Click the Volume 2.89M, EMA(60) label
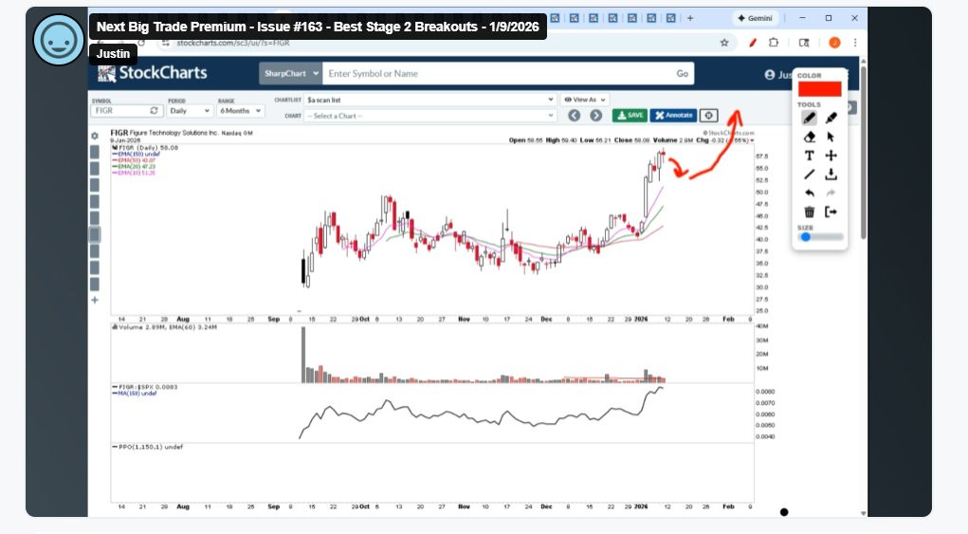 click(164, 327)
